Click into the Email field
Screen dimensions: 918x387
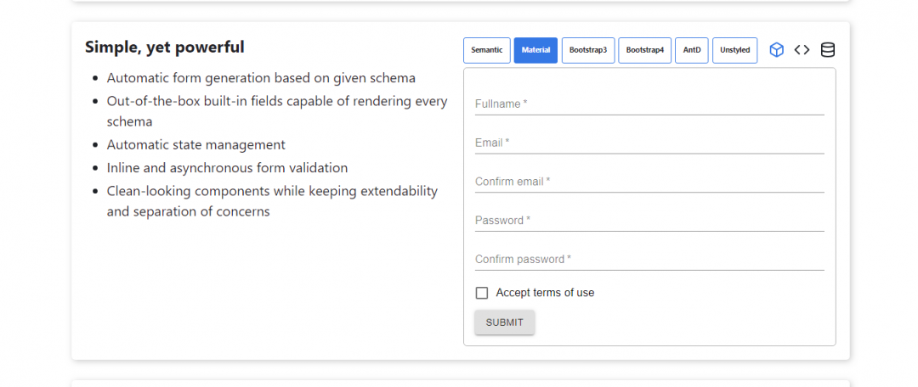[x=649, y=143]
